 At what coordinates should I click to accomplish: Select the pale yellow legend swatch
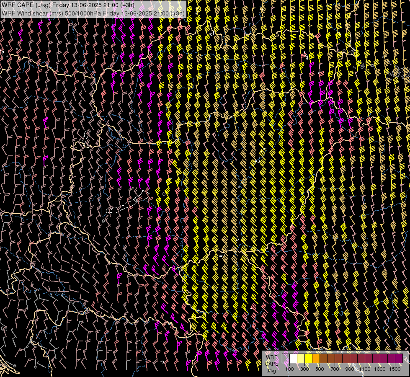click(301, 358)
